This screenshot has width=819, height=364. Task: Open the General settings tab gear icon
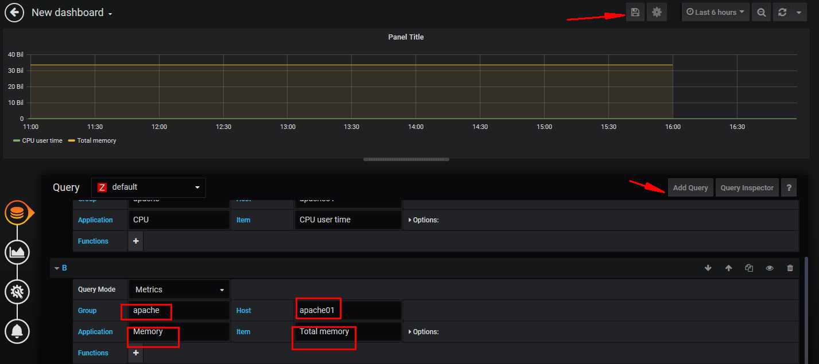(17, 292)
